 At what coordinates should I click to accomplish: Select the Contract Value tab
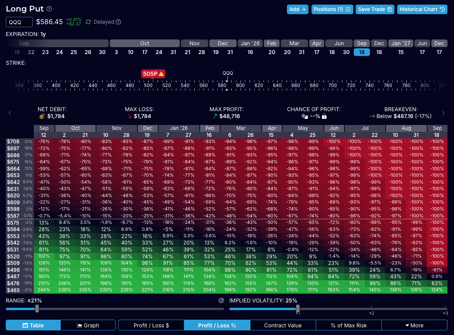283,325
